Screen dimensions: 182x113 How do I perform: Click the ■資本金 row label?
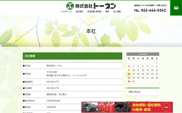pyautogui.click(x=27, y=107)
